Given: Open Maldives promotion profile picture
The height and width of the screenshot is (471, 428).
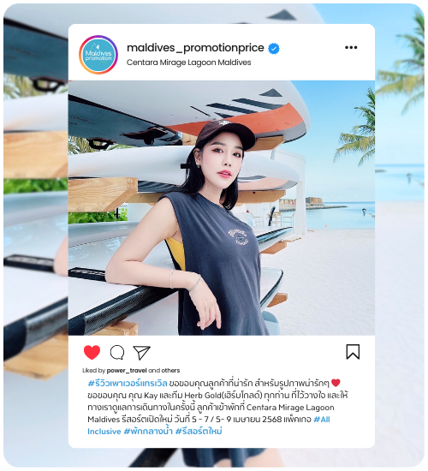Looking at the screenshot, I should pyautogui.click(x=98, y=55).
